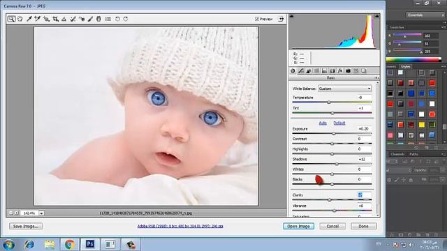Switch to the Swatches tab in Photoshop
Screen dimensions: 447x251
[x=397, y=27]
